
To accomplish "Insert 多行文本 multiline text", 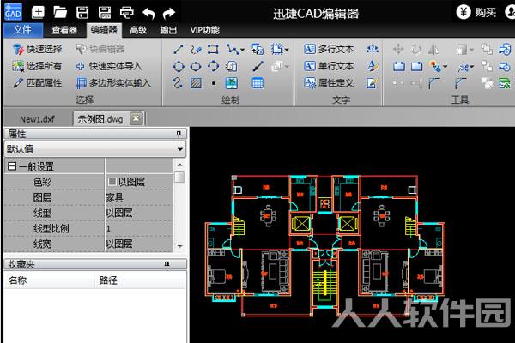I will [329, 49].
